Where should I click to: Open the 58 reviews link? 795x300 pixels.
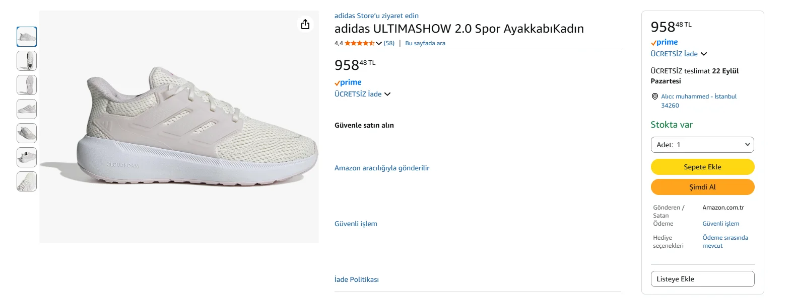tap(389, 43)
